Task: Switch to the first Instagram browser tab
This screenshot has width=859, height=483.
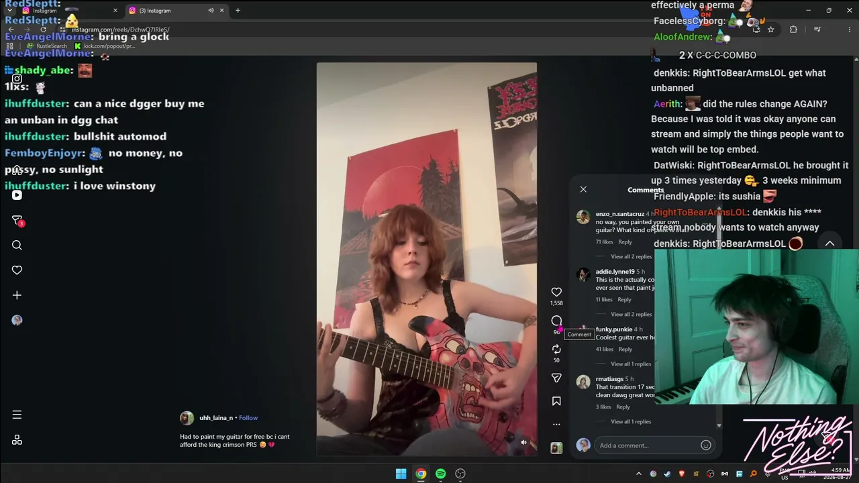Action: coord(70,11)
